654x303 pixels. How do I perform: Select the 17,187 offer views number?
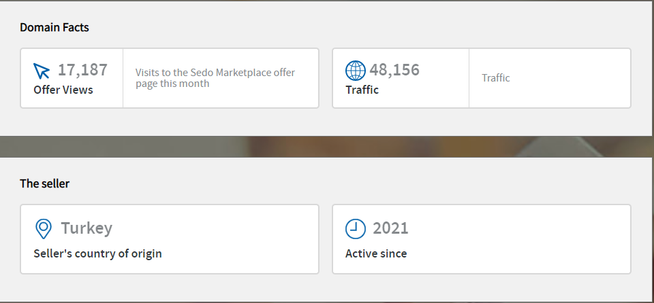pos(82,70)
